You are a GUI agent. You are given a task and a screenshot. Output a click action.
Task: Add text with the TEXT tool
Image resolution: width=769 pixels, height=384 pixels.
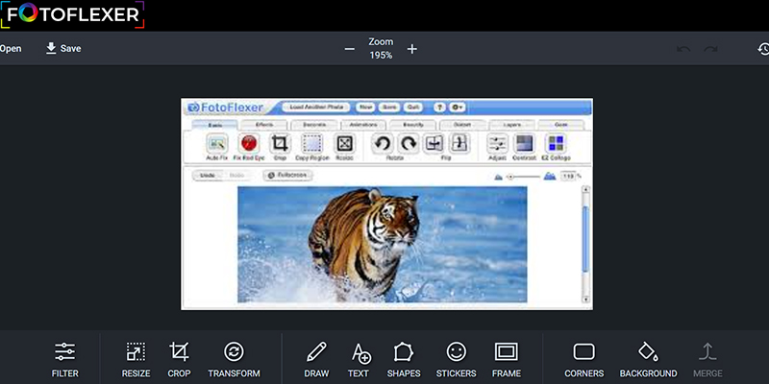359,360
